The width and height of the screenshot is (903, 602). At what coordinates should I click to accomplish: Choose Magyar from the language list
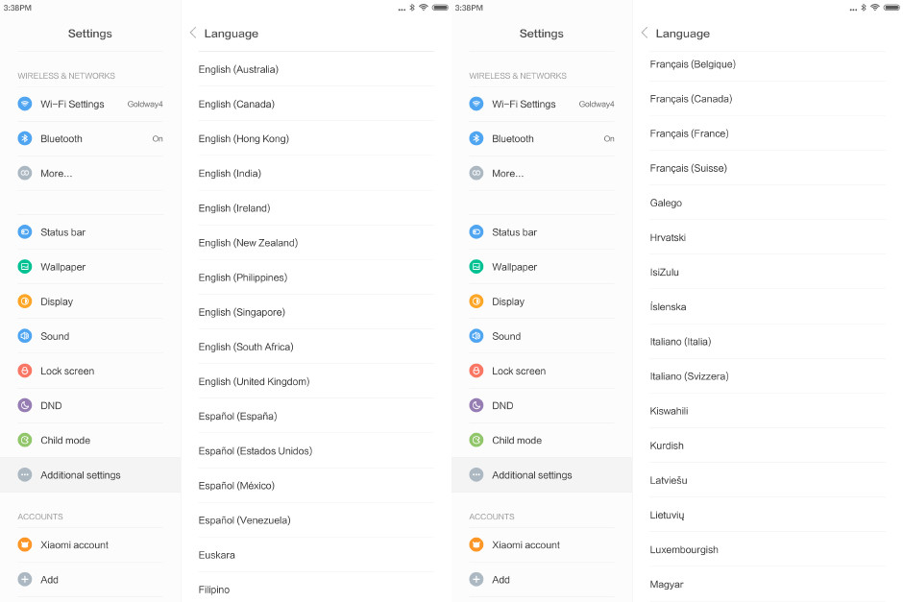[667, 584]
